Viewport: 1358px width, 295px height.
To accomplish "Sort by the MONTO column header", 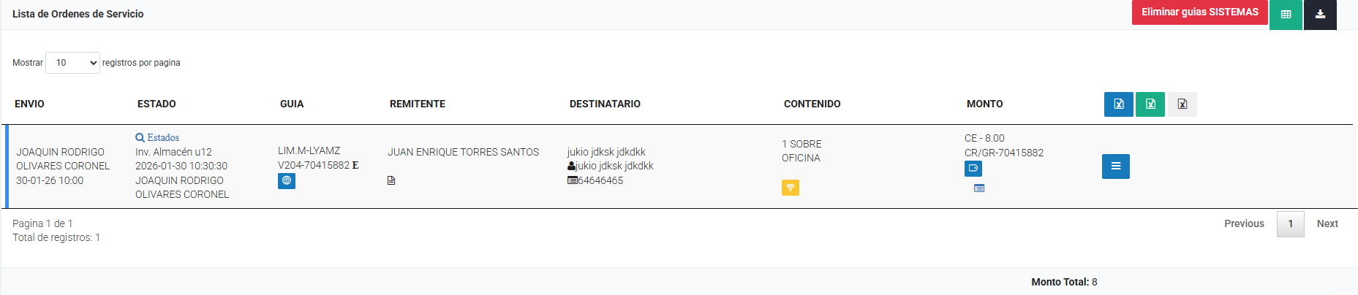I will [984, 104].
